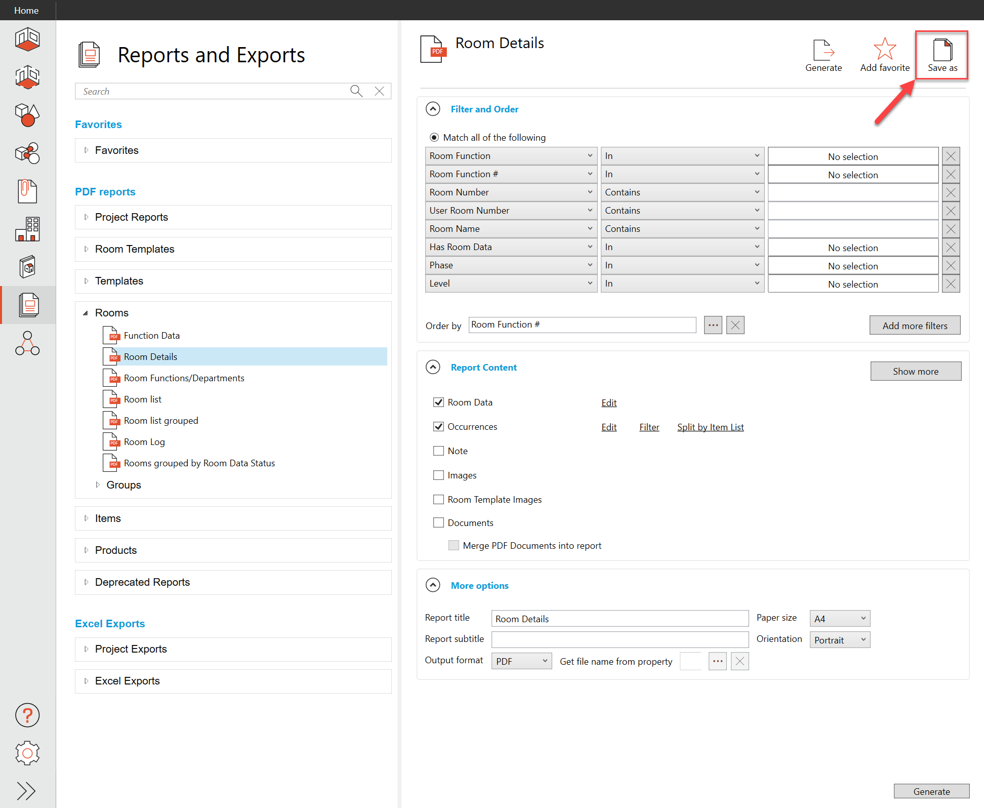Click the Report title field
Screen dimensions: 984x808
[620, 619]
